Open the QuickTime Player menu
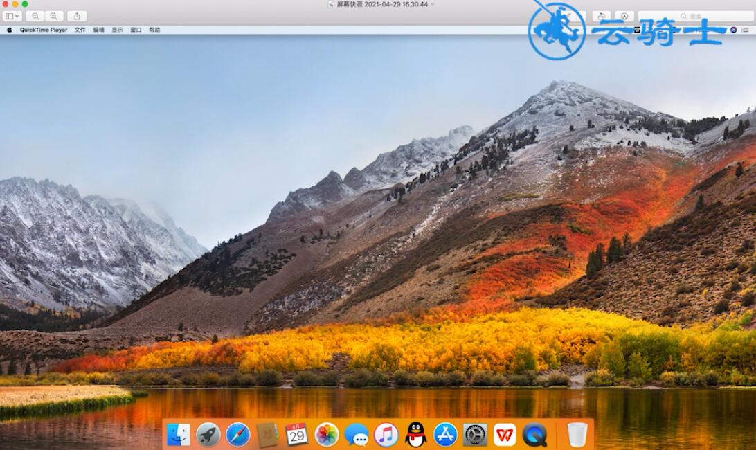 point(44,30)
